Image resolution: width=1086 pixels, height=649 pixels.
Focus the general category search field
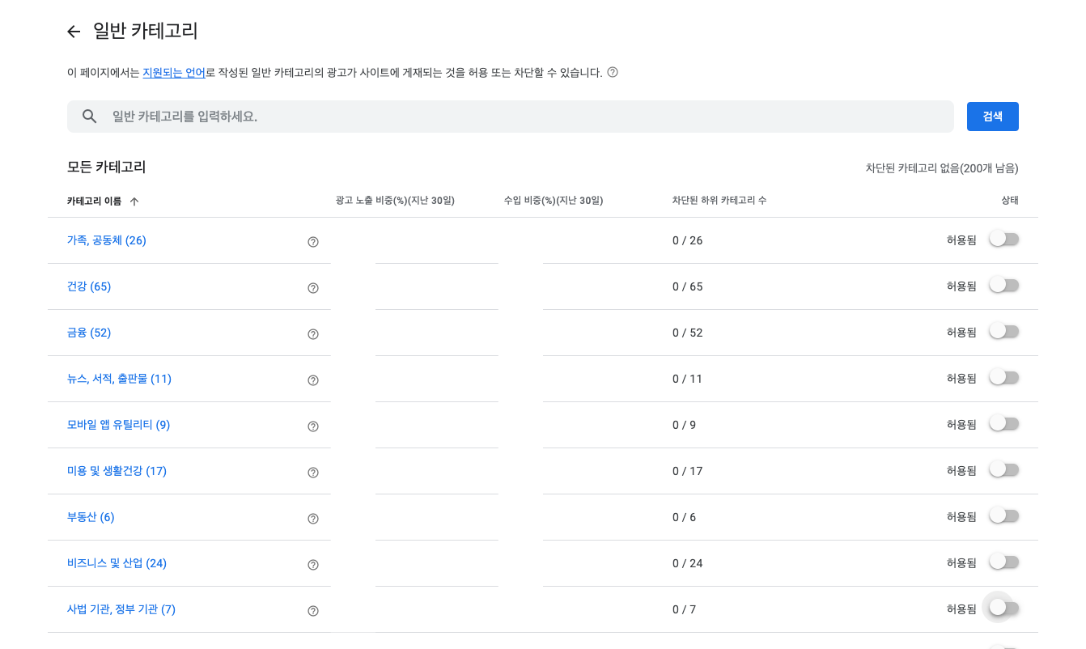[511, 117]
